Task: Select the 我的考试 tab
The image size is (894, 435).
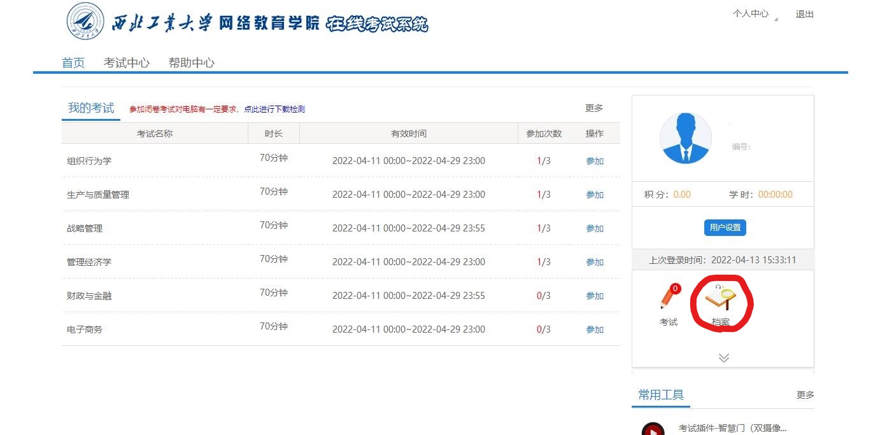Action: tap(90, 107)
